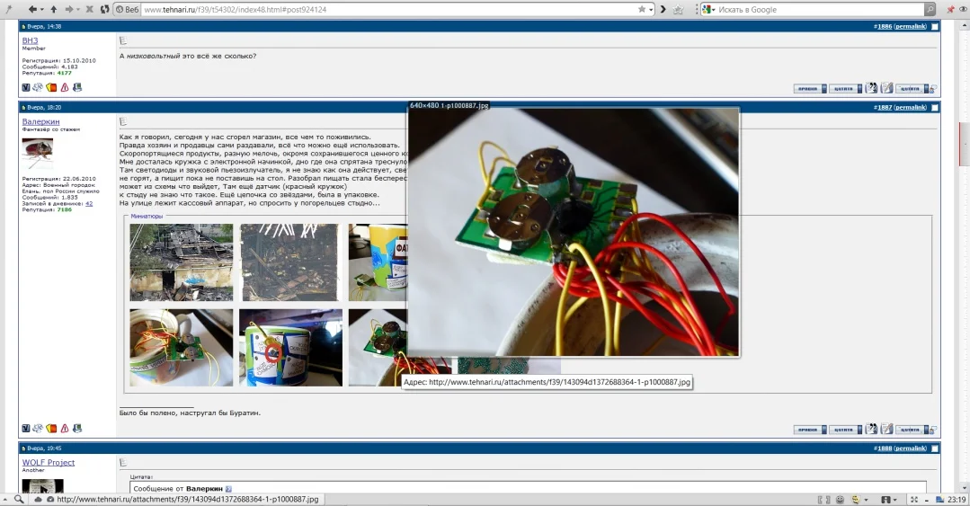
Task: Click the red warning triangle in Валеркин's post
Action: (x=65, y=428)
